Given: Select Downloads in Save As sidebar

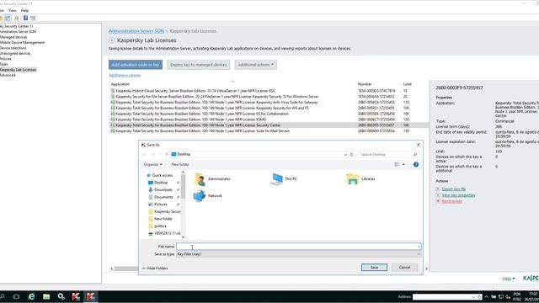Looking at the screenshot, I should tap(163, 189).
